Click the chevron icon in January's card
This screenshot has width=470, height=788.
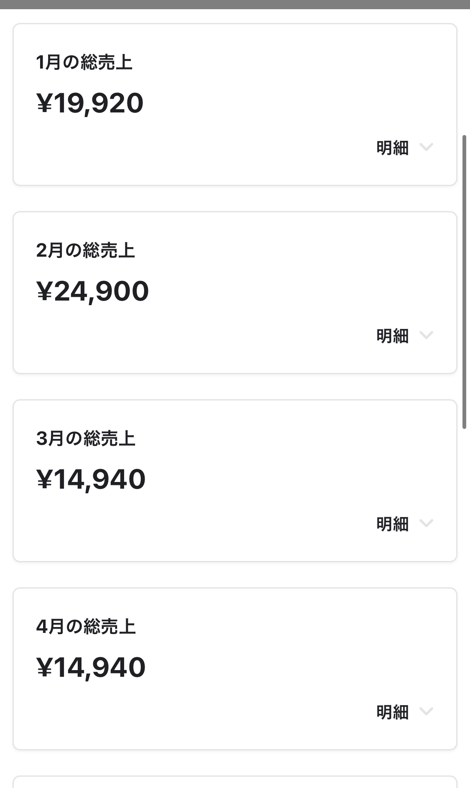[x=426, y=147]
